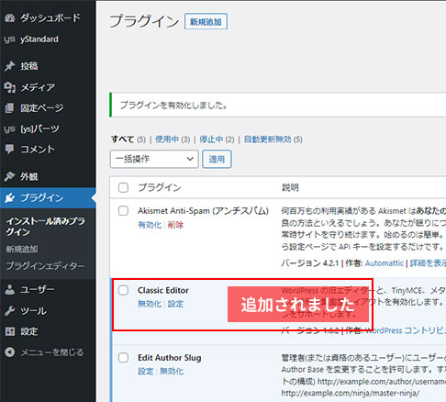This screenshot has height=402, width=446.
Task: Open ツール menu item
Action: click(33, 311)
